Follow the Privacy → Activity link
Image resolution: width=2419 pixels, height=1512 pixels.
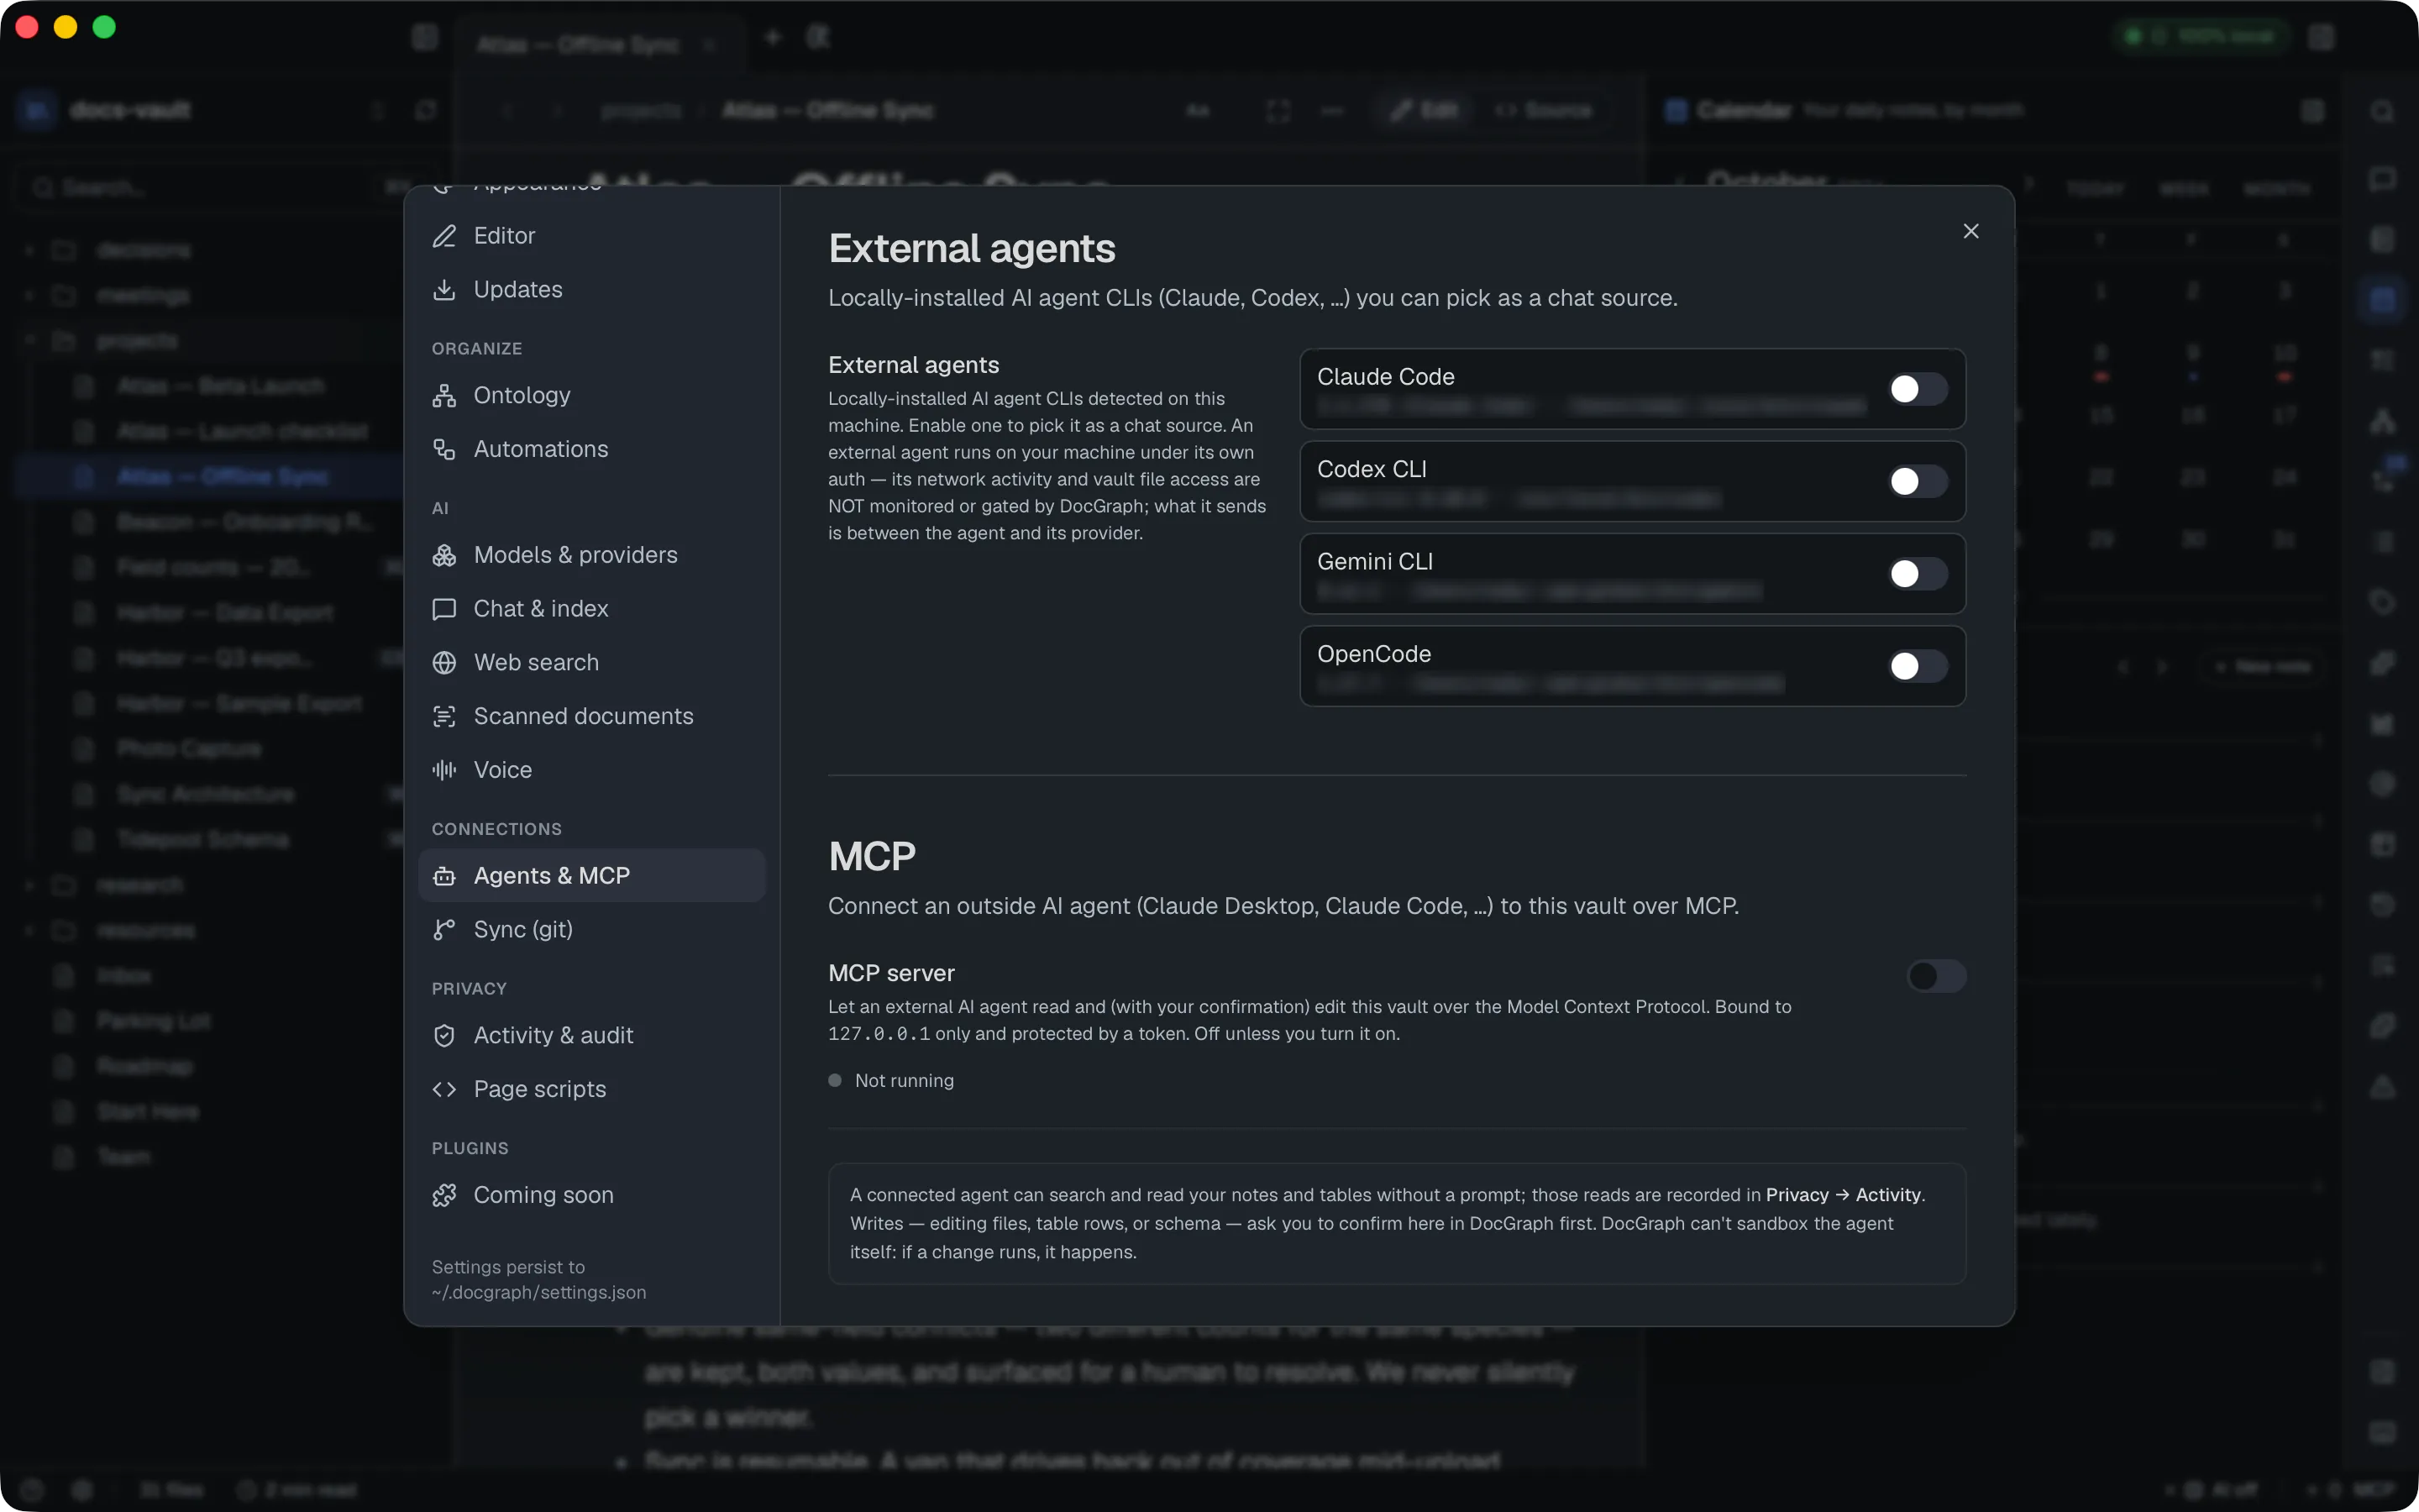(1844, 1195)
